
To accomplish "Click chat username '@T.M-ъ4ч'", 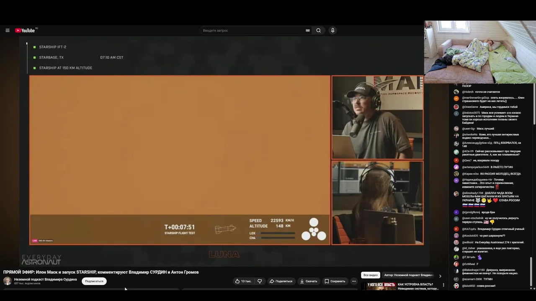I will pyautogui.click(x=469, y=258).
